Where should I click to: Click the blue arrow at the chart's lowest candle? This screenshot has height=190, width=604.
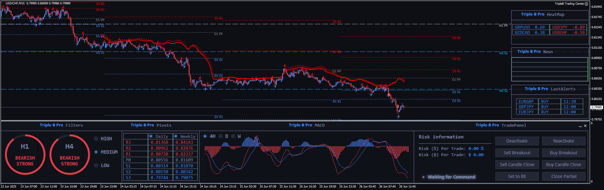(398, 116)
